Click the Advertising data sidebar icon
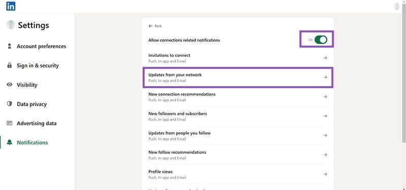The width and height of the screenshot is (406, 190). pos(10,123)
